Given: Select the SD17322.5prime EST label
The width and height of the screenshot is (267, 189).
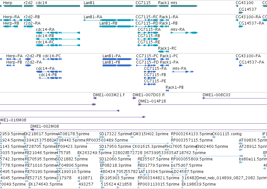Looking at the screenshot, I should (x=115, y=134).
